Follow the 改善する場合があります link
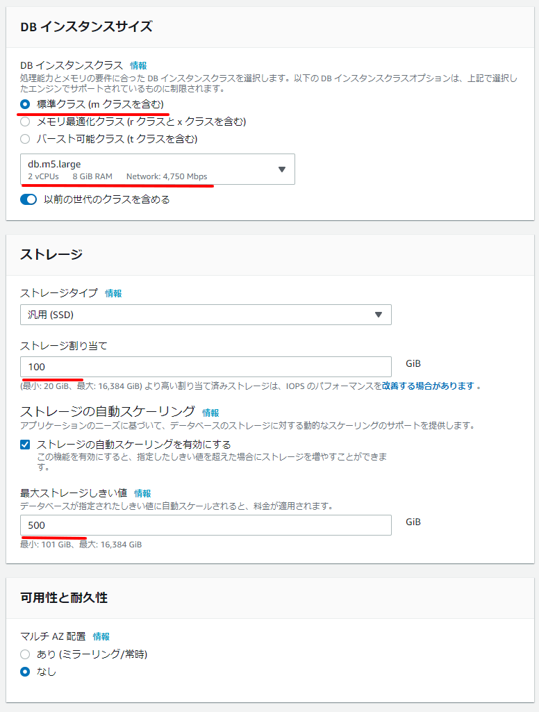The height and width of the screenshot is (712, 539). [428, 386]
